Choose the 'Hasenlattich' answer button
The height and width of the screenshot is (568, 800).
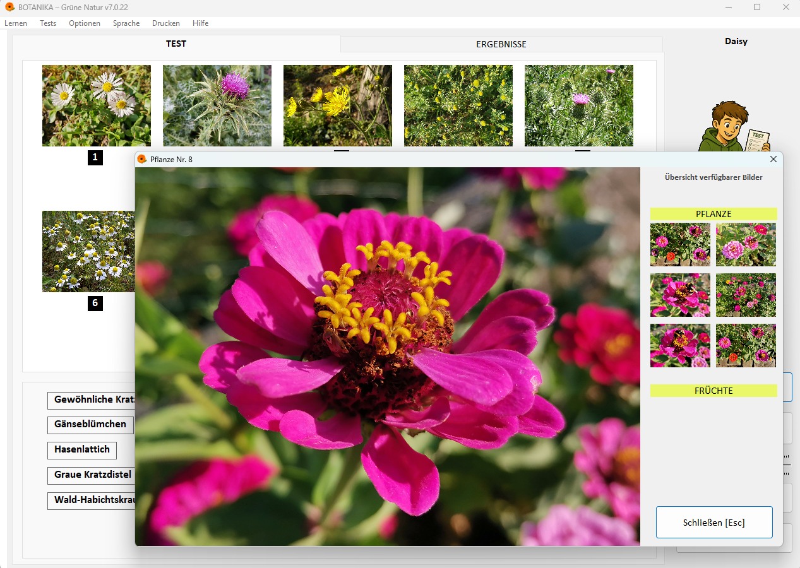(x=82, y=450)
